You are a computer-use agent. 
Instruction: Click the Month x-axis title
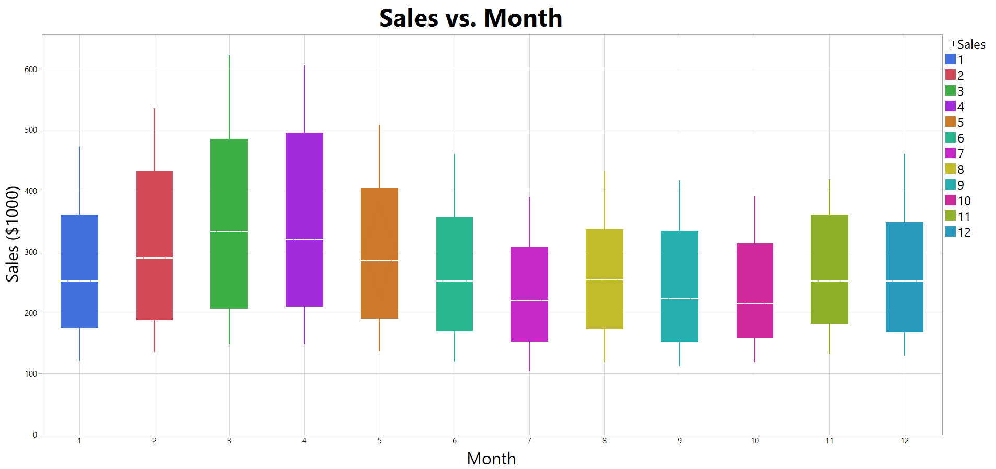pyautogui.click(x=491, y=459)
